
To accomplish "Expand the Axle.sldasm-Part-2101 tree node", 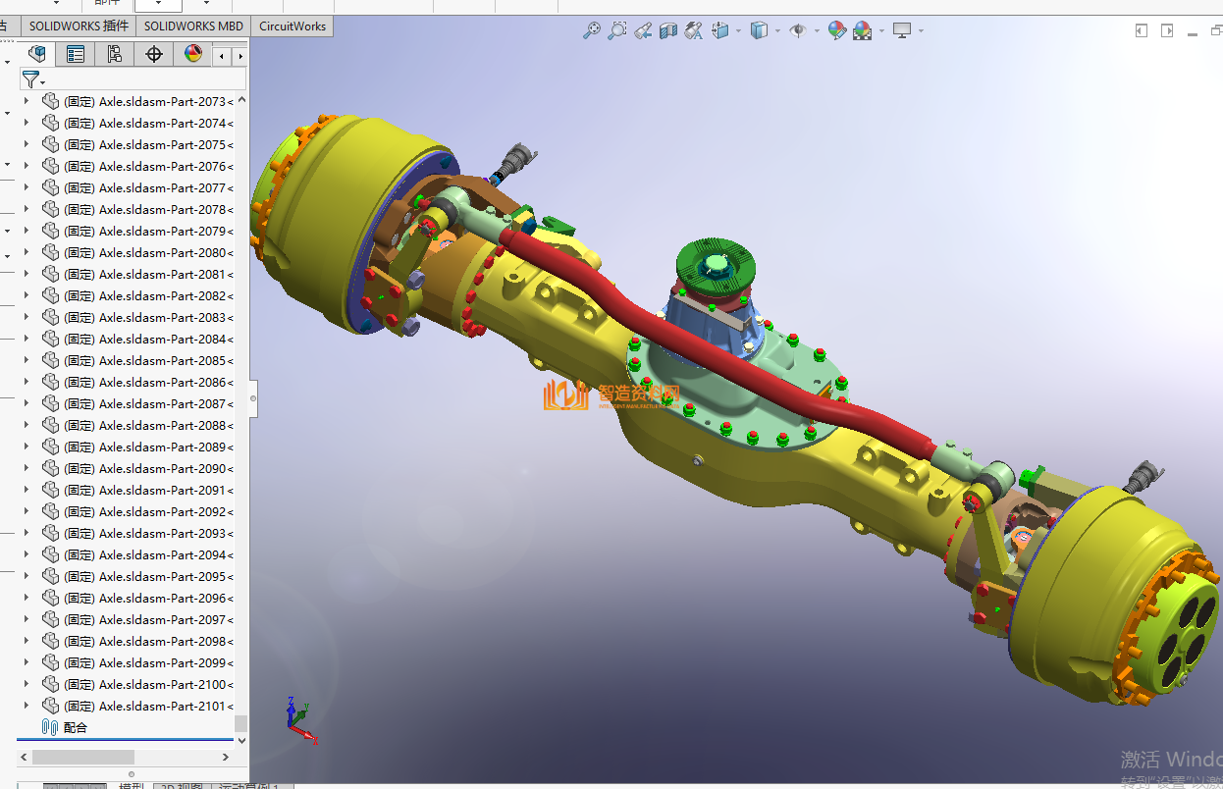I will (x=27, y=706).
